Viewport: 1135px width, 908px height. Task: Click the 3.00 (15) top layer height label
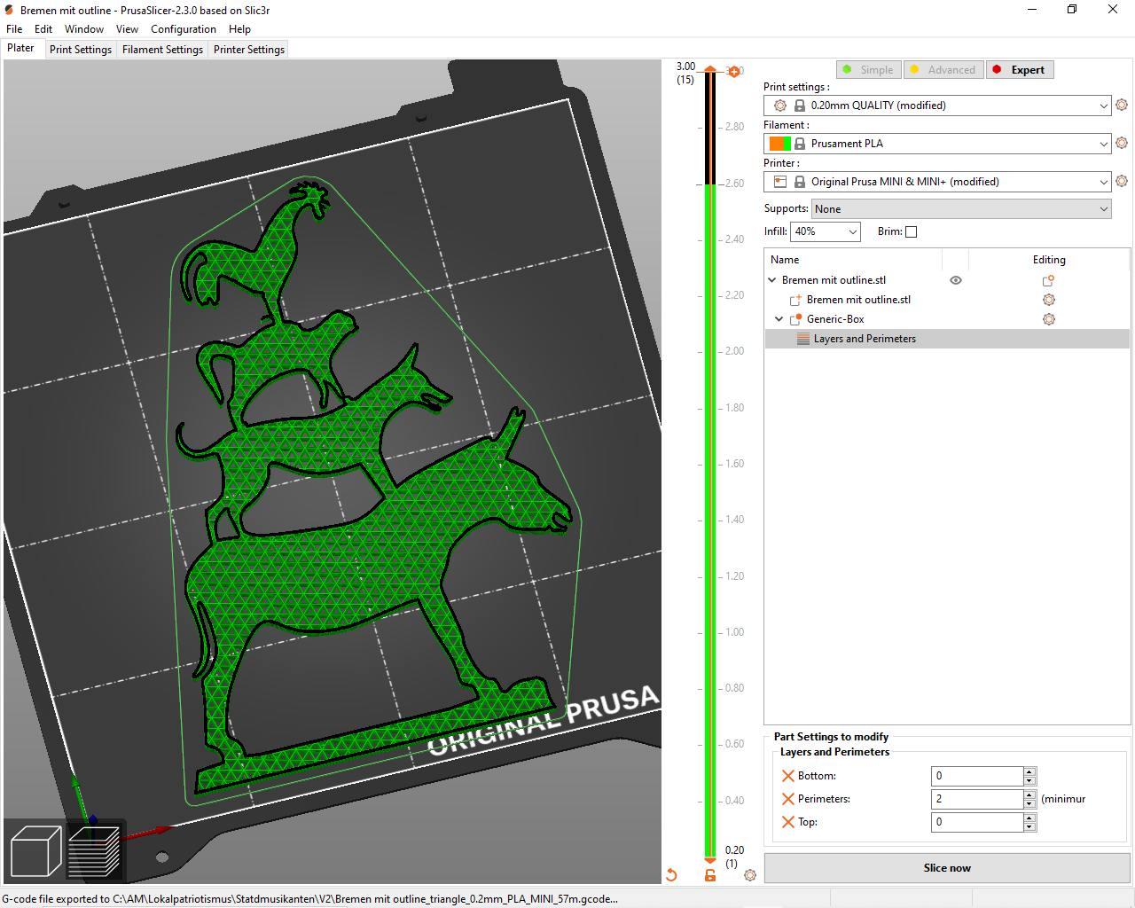(x=685, y=73)
